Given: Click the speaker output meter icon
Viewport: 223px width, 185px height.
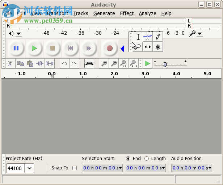Looking at the screenshot, I should 11,34.
